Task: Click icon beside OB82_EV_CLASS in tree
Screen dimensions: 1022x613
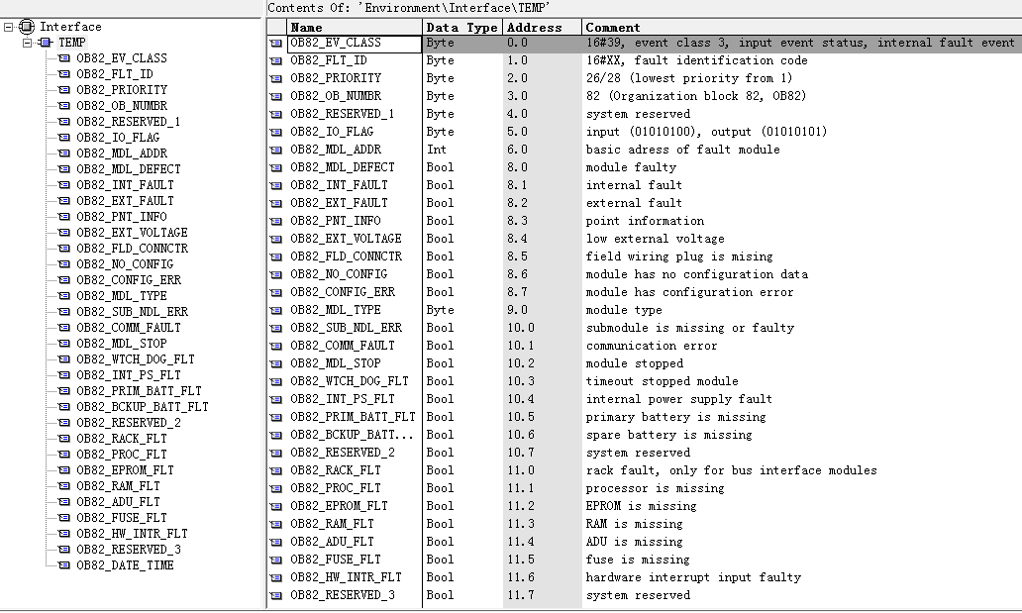Action: tap(64, 58)
